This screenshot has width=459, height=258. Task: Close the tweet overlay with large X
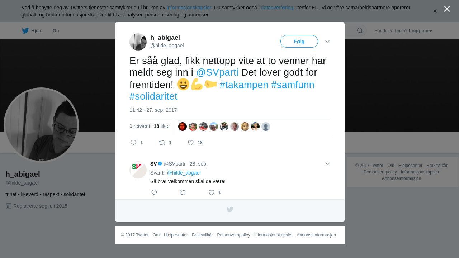click(447, 9)
